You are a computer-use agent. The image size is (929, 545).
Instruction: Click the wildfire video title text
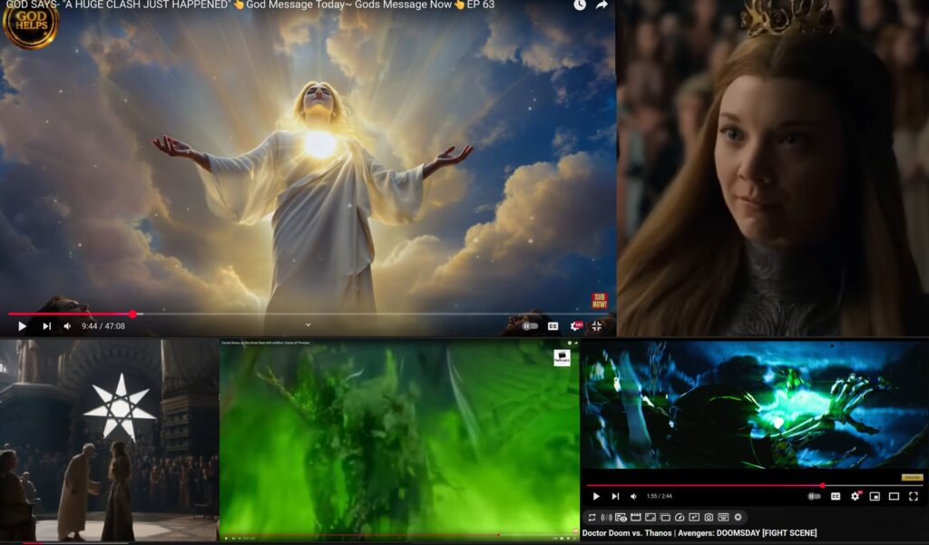[266, 343]
